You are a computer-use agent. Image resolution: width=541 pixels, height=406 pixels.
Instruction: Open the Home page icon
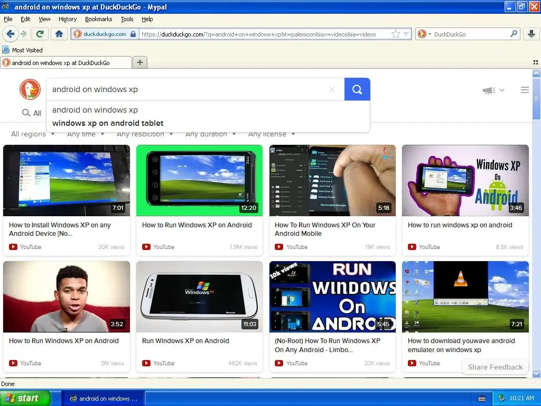coord(59,34)
